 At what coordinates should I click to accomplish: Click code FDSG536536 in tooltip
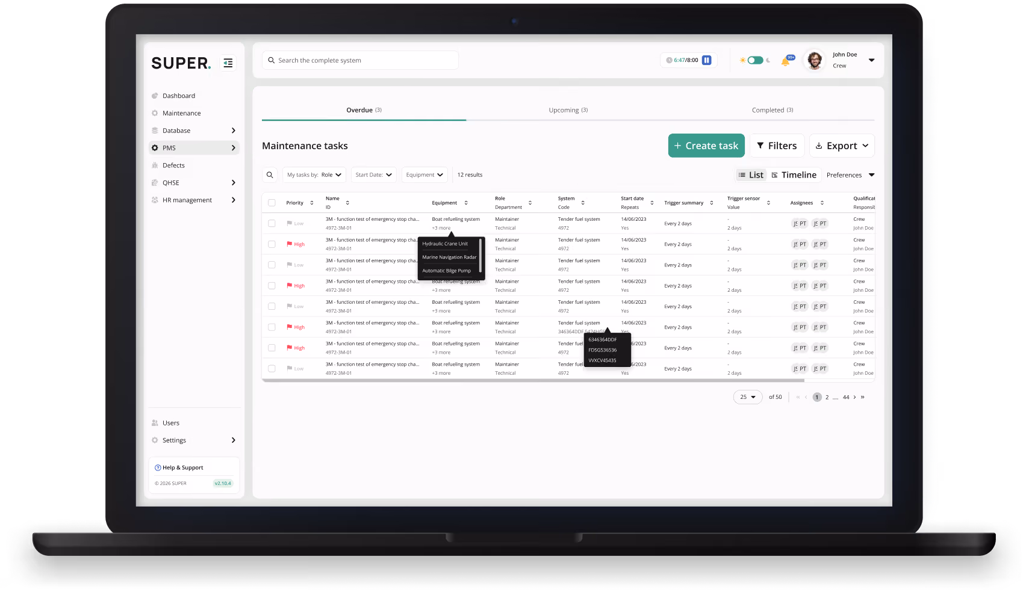[x=603, y=350]
